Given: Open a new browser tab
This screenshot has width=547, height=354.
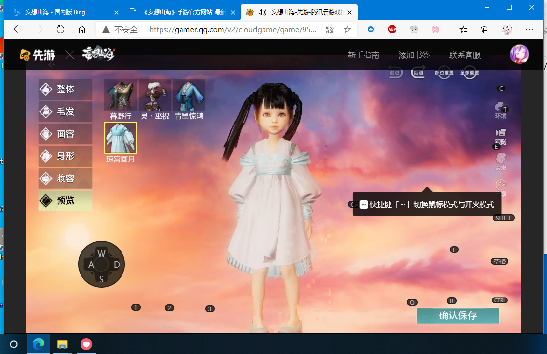Looking at the screenshot, I should coord(365,12).
